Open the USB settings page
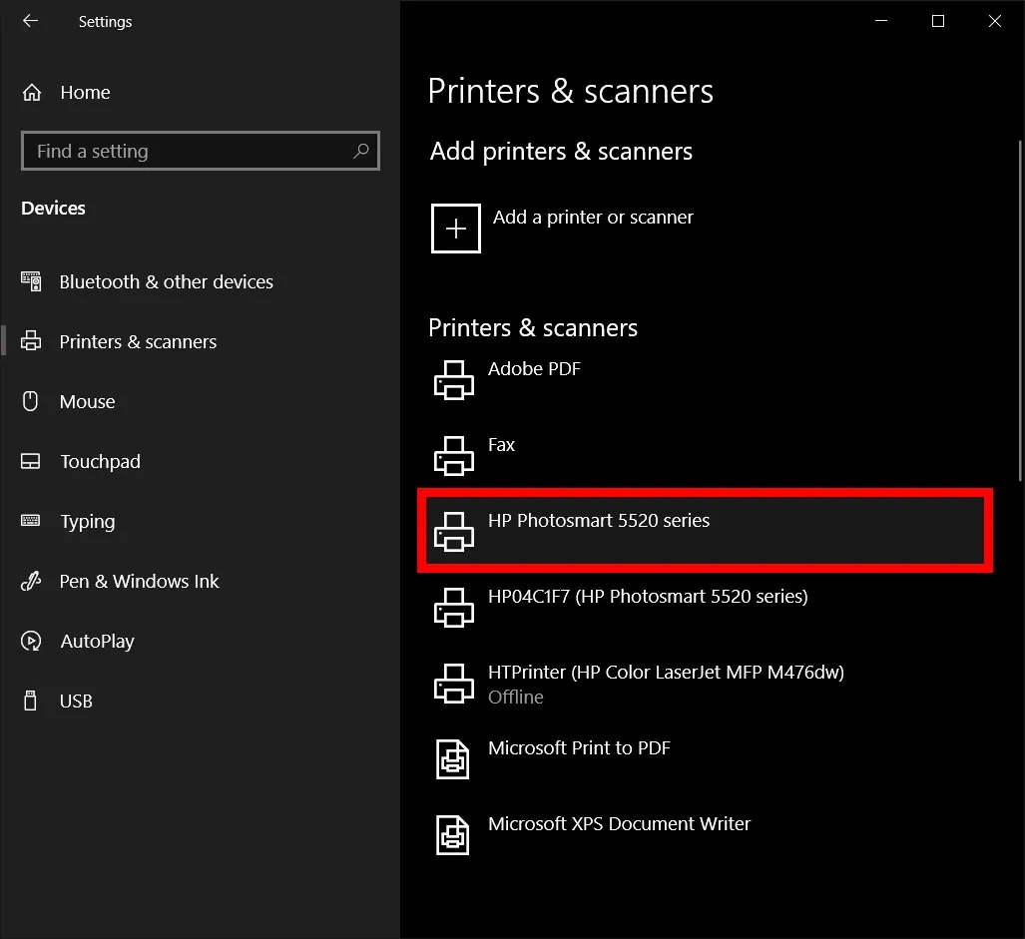 click(x=31, y=701)
